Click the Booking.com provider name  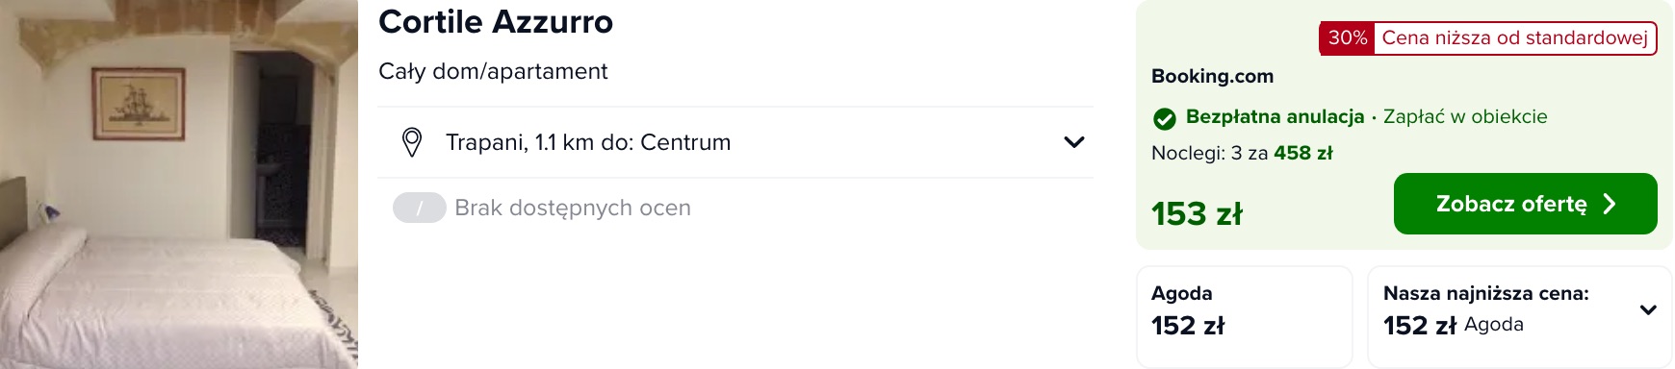(1212, 76)
